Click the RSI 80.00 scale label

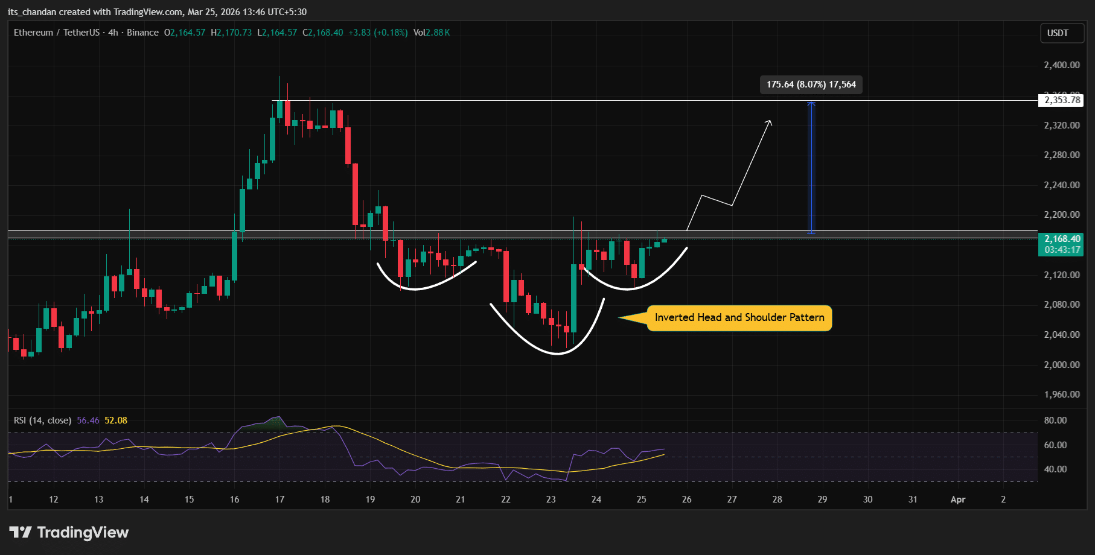1055,420
